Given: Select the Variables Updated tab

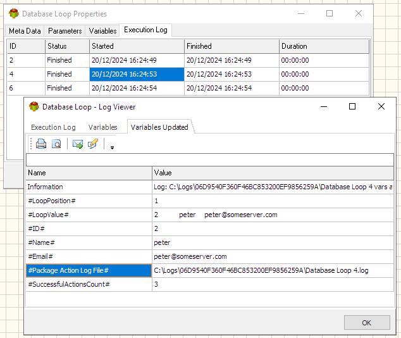Looking at the screenshot, I should pyautogui.click(x=159, y=127).
